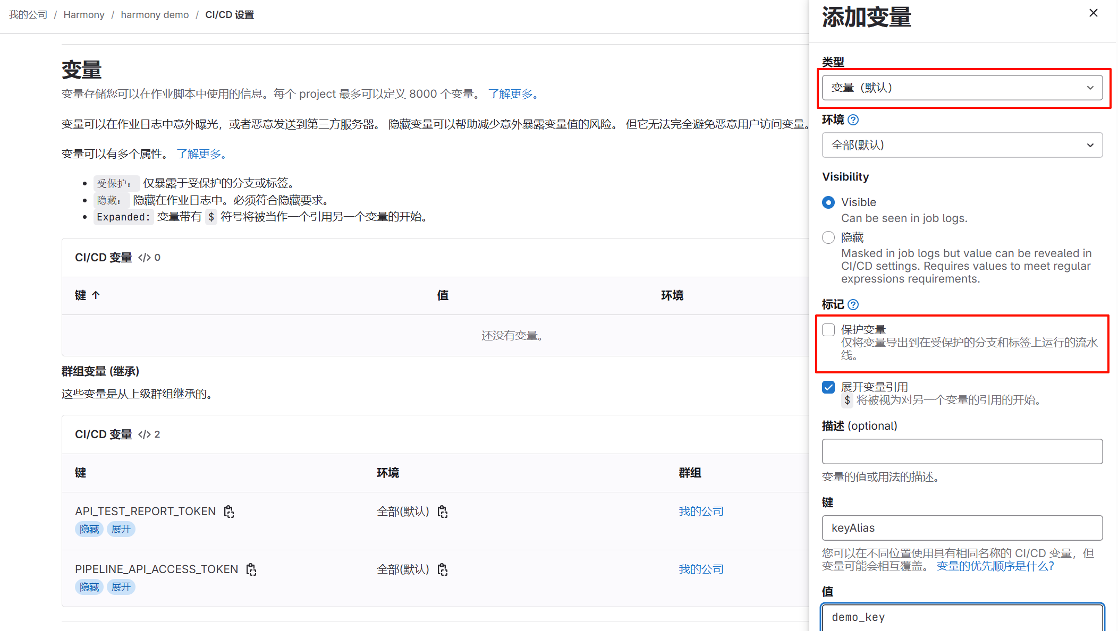Open 我的公司 group link in API_TEST_REPORT_TOKEN row
This screenshot has width=1118, height=631.
[x=701, y=511]
